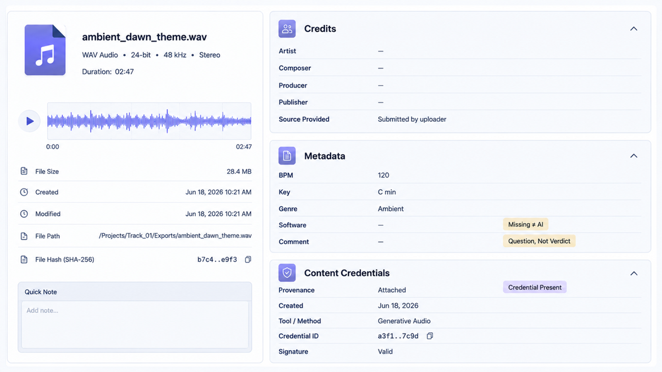The height and width of the screenshot is (372, 662).
Task: Click the Publisher row label
Action: coord(293,102)
